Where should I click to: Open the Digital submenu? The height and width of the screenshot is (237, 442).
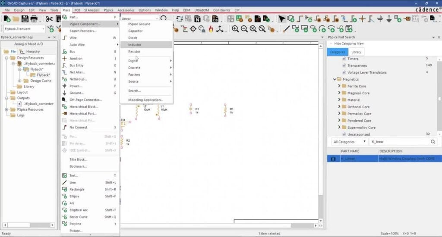click(x=146, y=61)
